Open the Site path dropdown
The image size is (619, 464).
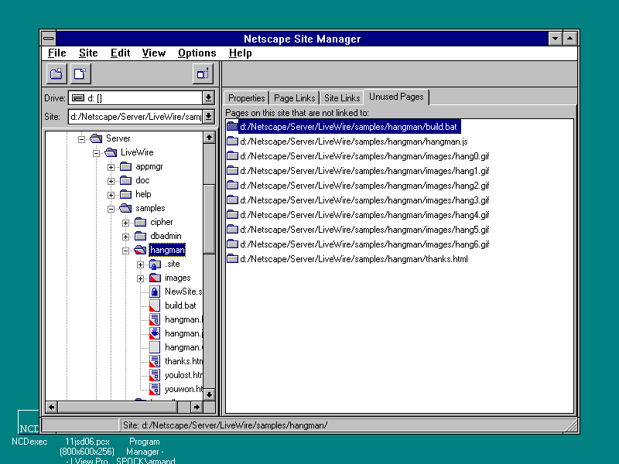coord(208,117)
